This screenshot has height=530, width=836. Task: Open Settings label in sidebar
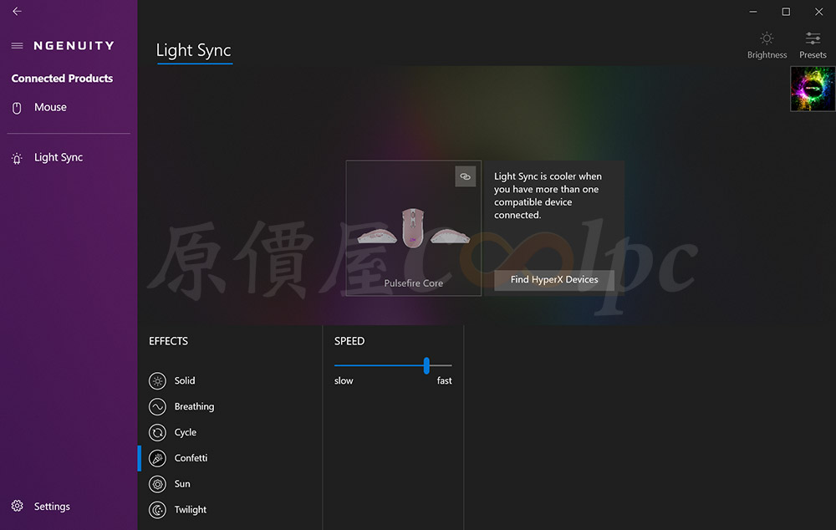pyautogui.click(x=52, y=507)
